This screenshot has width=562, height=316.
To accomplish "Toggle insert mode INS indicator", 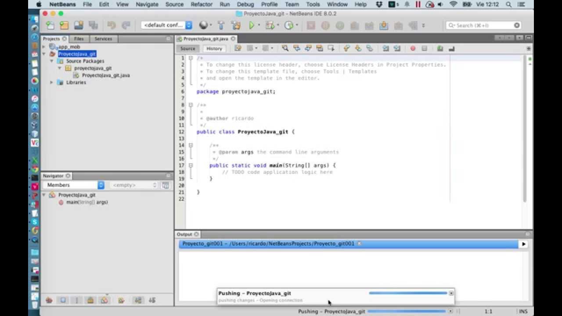I will point(523,311).
